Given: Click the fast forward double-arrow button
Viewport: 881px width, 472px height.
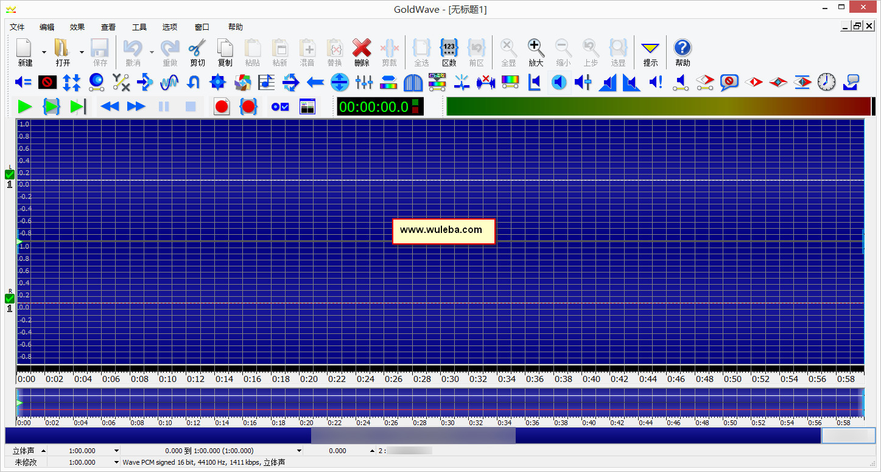Looking at the screenshot, I should (x=136, y=107).
